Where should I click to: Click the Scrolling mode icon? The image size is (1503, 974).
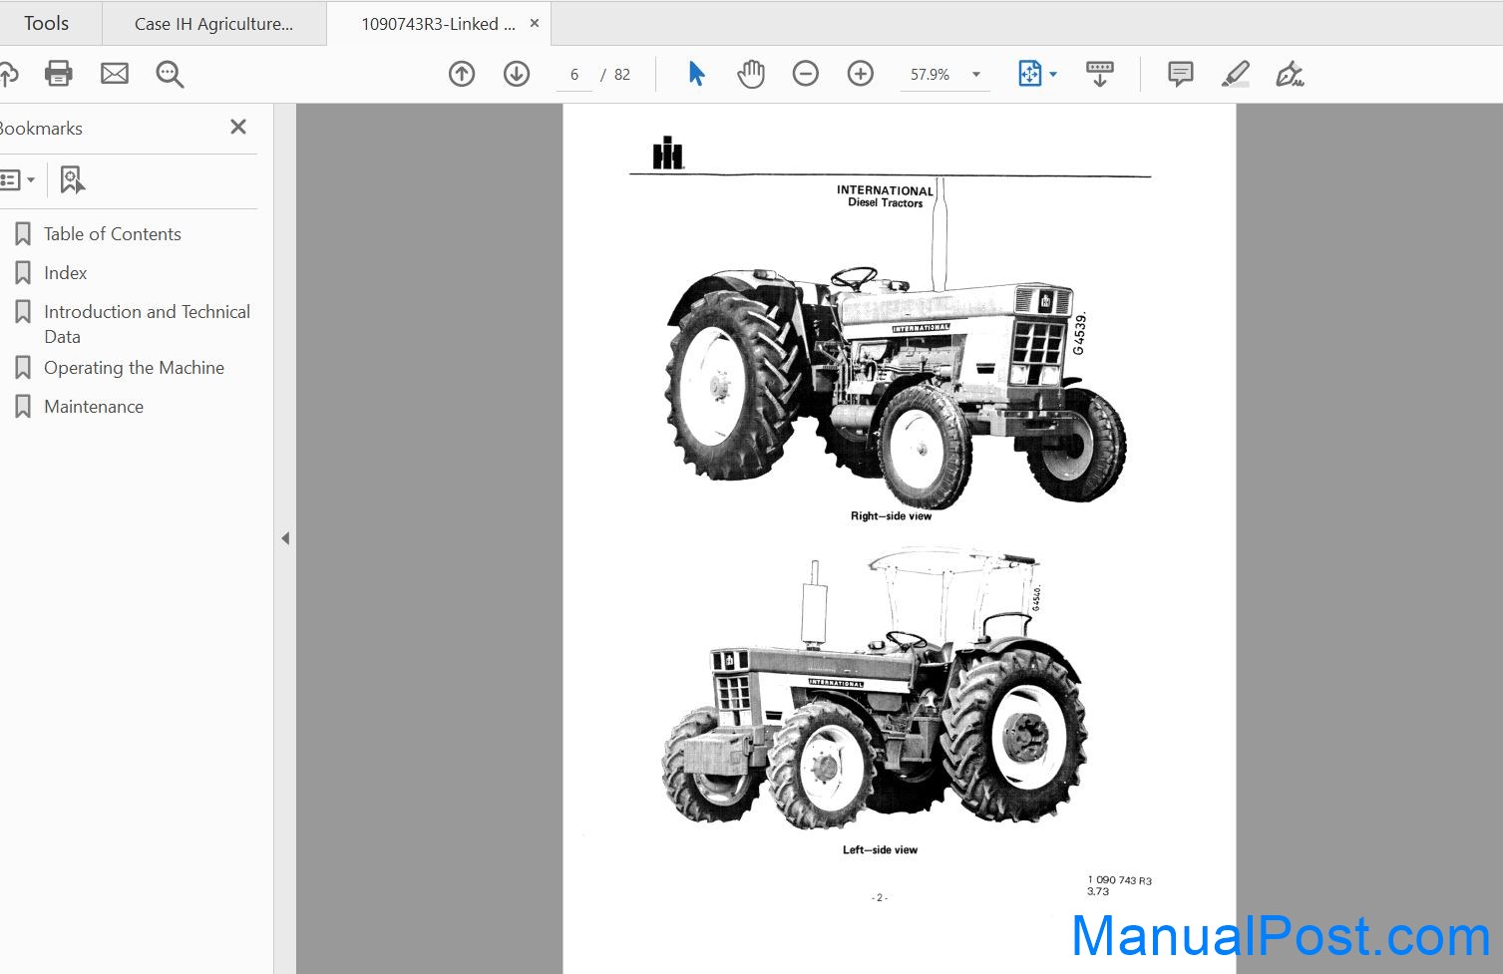(1100, 74)
